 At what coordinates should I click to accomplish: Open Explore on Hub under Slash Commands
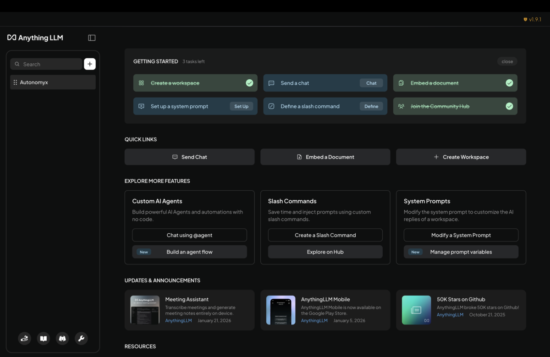(325, 252)
